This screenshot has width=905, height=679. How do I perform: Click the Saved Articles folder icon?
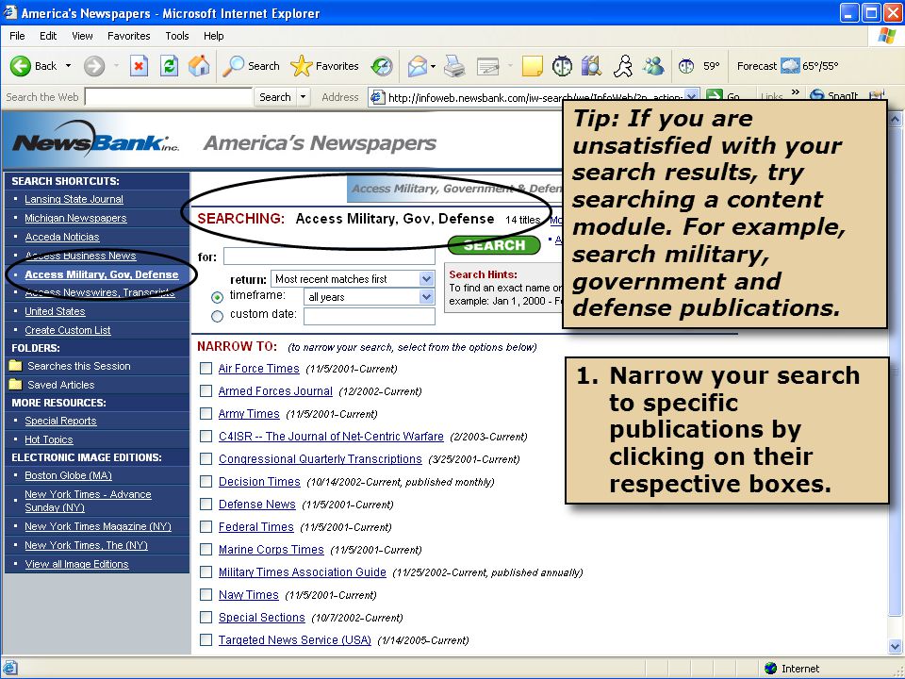click(16, 385)
